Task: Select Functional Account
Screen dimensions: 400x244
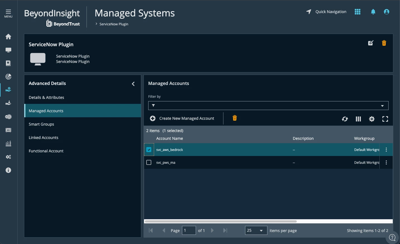Action: pyautogui.click(x=83, y=151)
